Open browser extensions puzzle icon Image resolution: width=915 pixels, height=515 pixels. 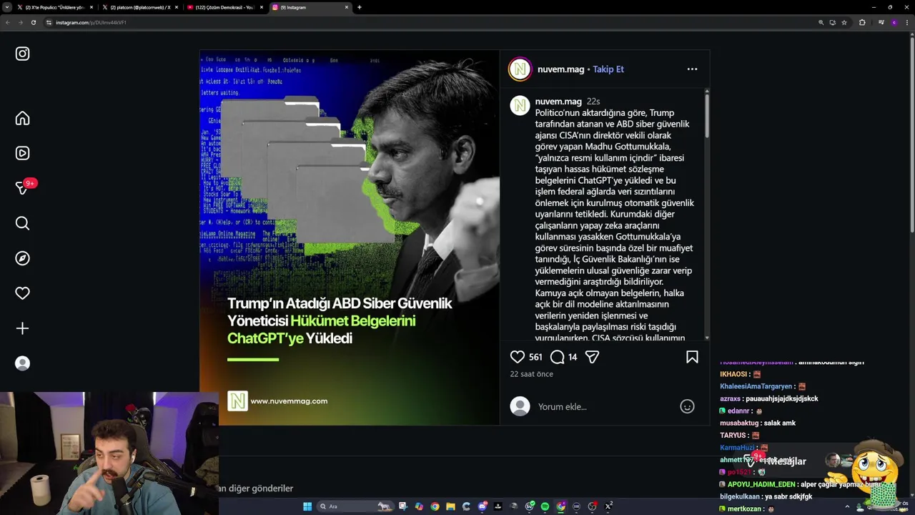(x=862, y=22)
